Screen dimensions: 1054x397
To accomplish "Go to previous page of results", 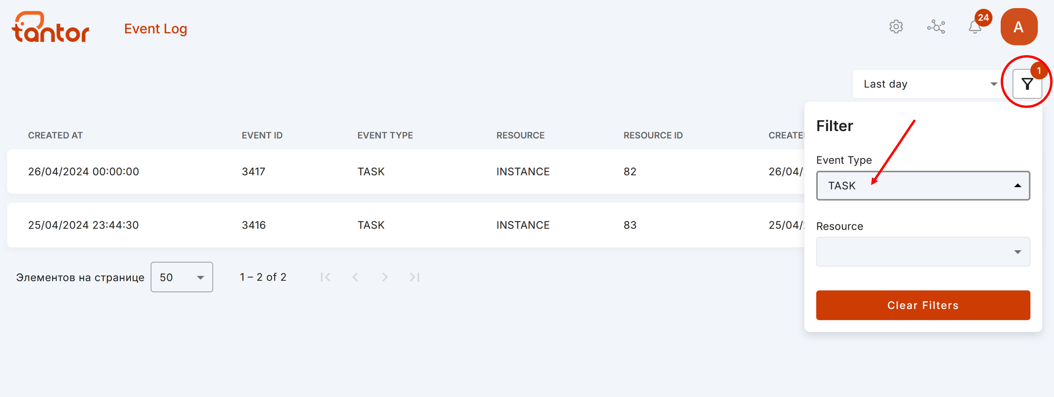I will point(355,277).
